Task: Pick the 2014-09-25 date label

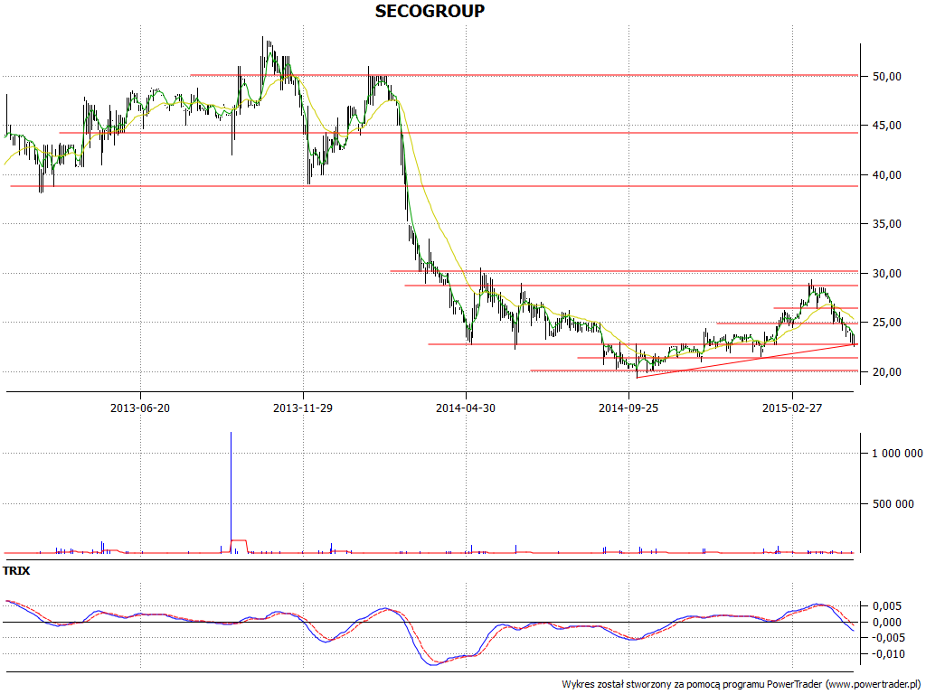Action: point(628,408)
